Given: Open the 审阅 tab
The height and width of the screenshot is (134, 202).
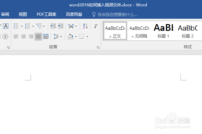Looking at the screenshot, I should (x=5, y=14).
